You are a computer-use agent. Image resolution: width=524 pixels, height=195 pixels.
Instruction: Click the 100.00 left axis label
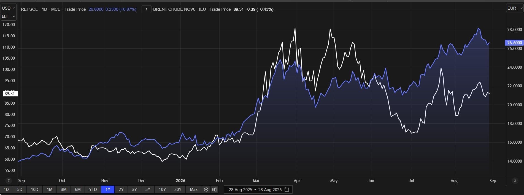pyautogui.click(x=9, y=69)
